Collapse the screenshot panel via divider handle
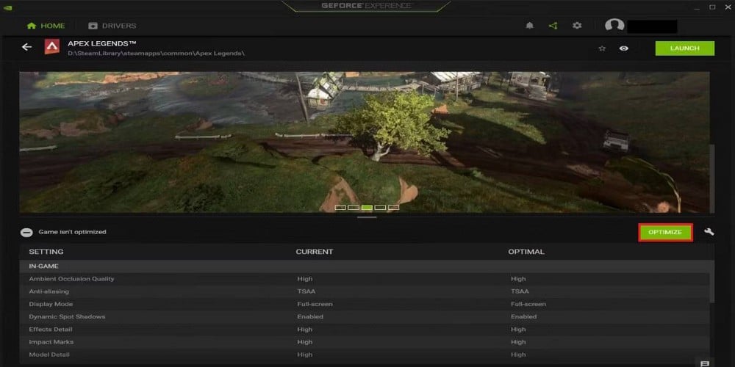Image resolution: width=735 pixels, height=367 pixels. click(367, 217)
